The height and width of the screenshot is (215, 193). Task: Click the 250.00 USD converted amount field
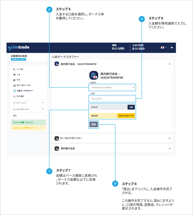click(x=108, y=107)
